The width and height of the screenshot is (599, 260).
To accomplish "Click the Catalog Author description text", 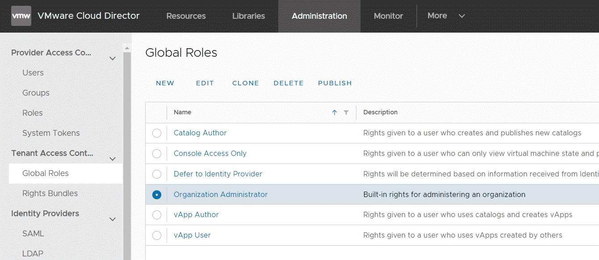I will [x=472, y=133].
